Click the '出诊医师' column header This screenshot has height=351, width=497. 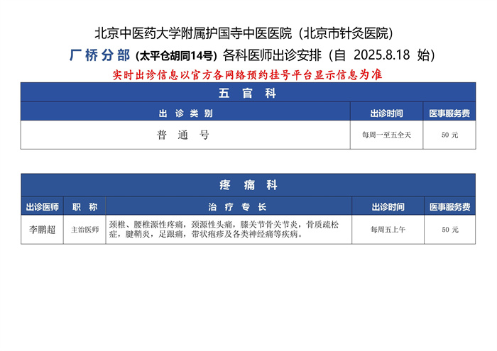(42, 207)
